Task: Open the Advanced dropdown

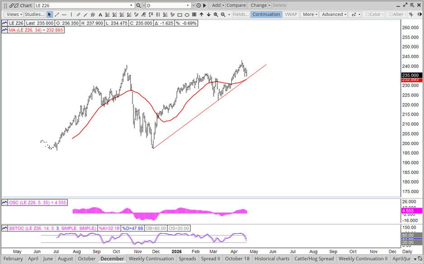Action: tap(334, 14)
